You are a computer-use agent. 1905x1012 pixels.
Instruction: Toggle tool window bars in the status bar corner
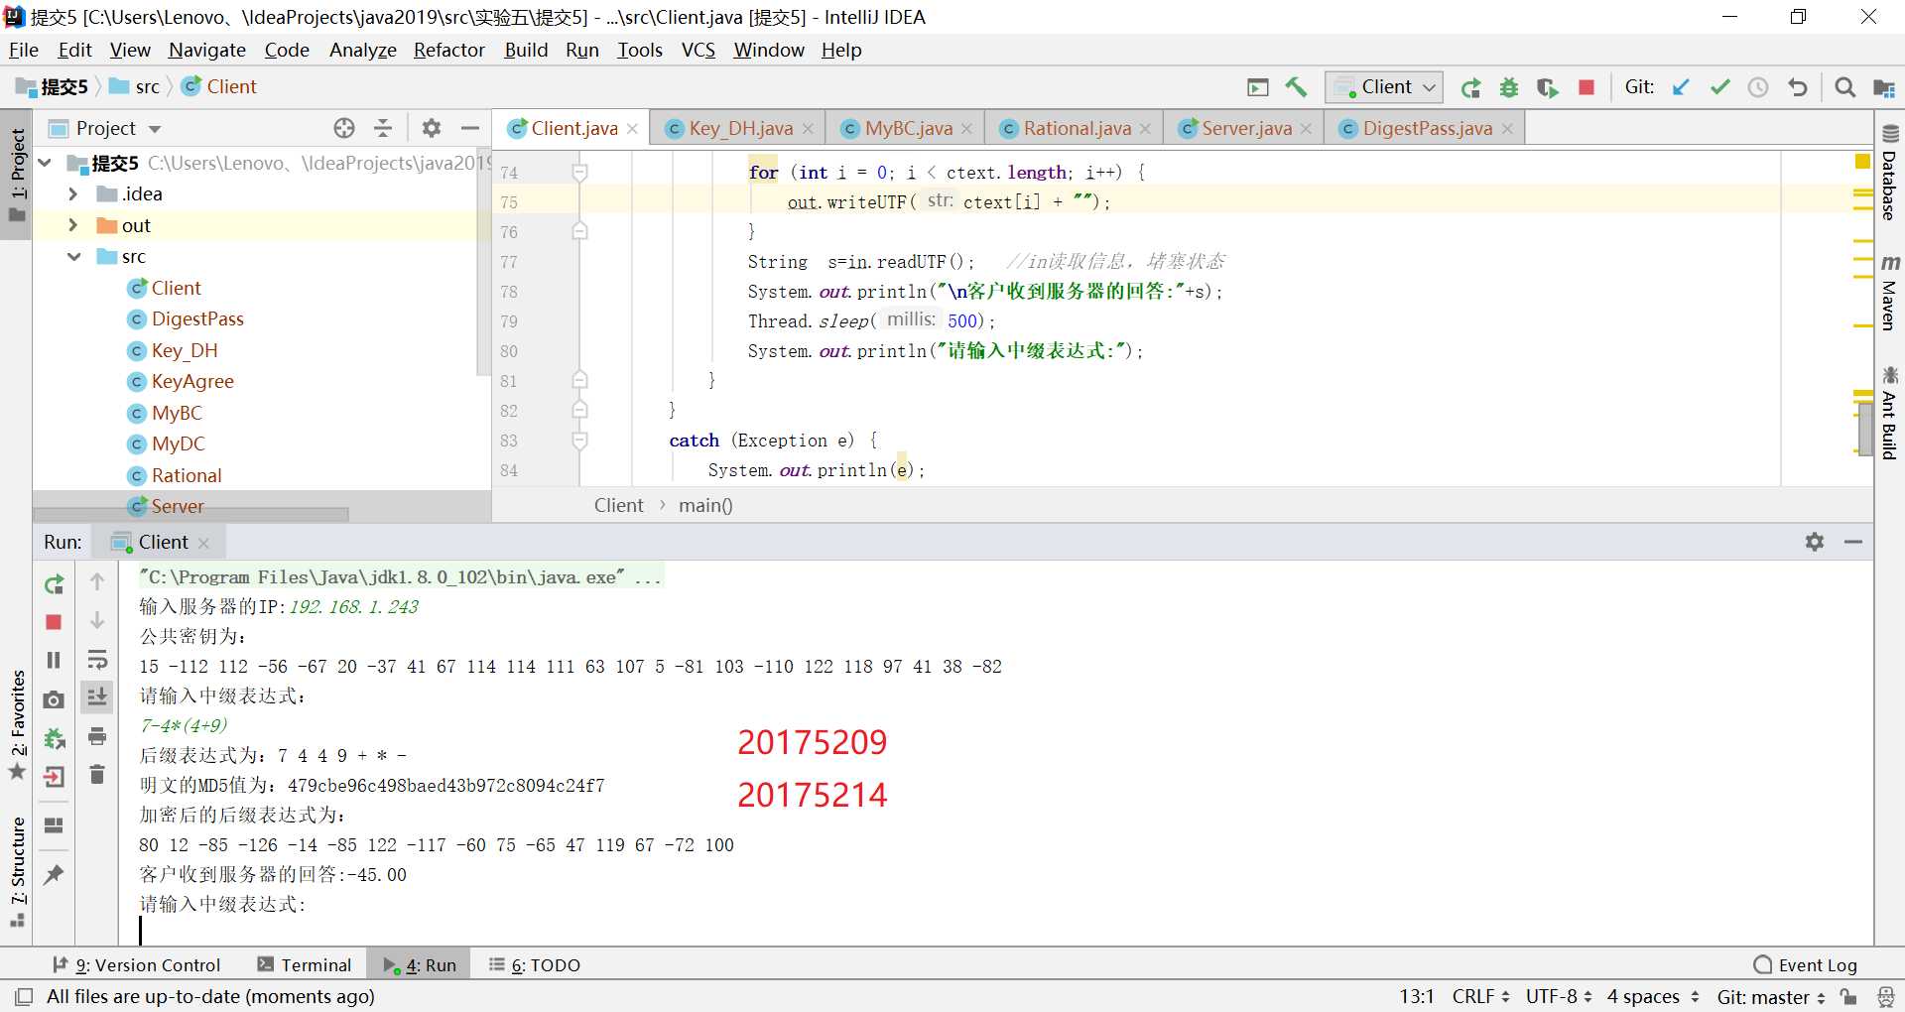click(x=24, y=996)
